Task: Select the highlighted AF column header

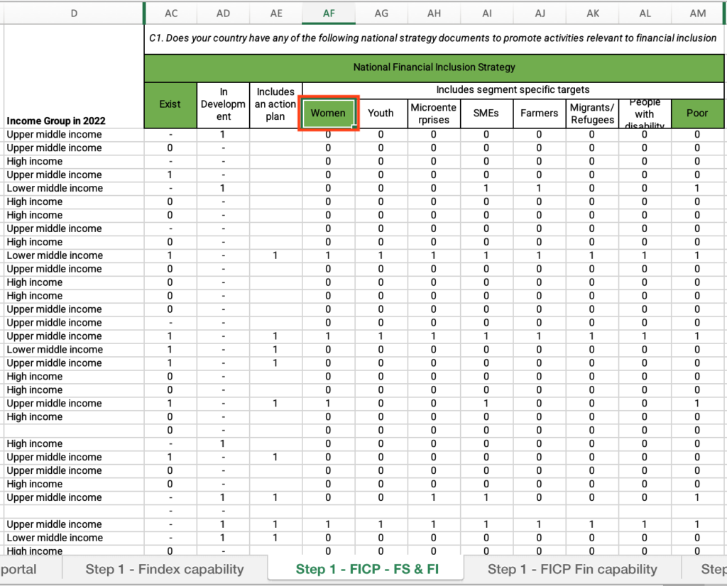Action: pyautogui.click(x=329, y=13)
